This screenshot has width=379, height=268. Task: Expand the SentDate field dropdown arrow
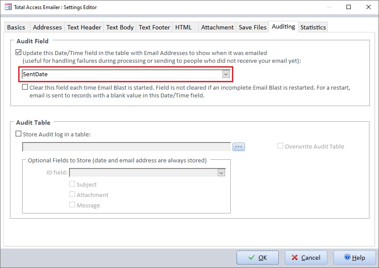[x=225, y=74]
